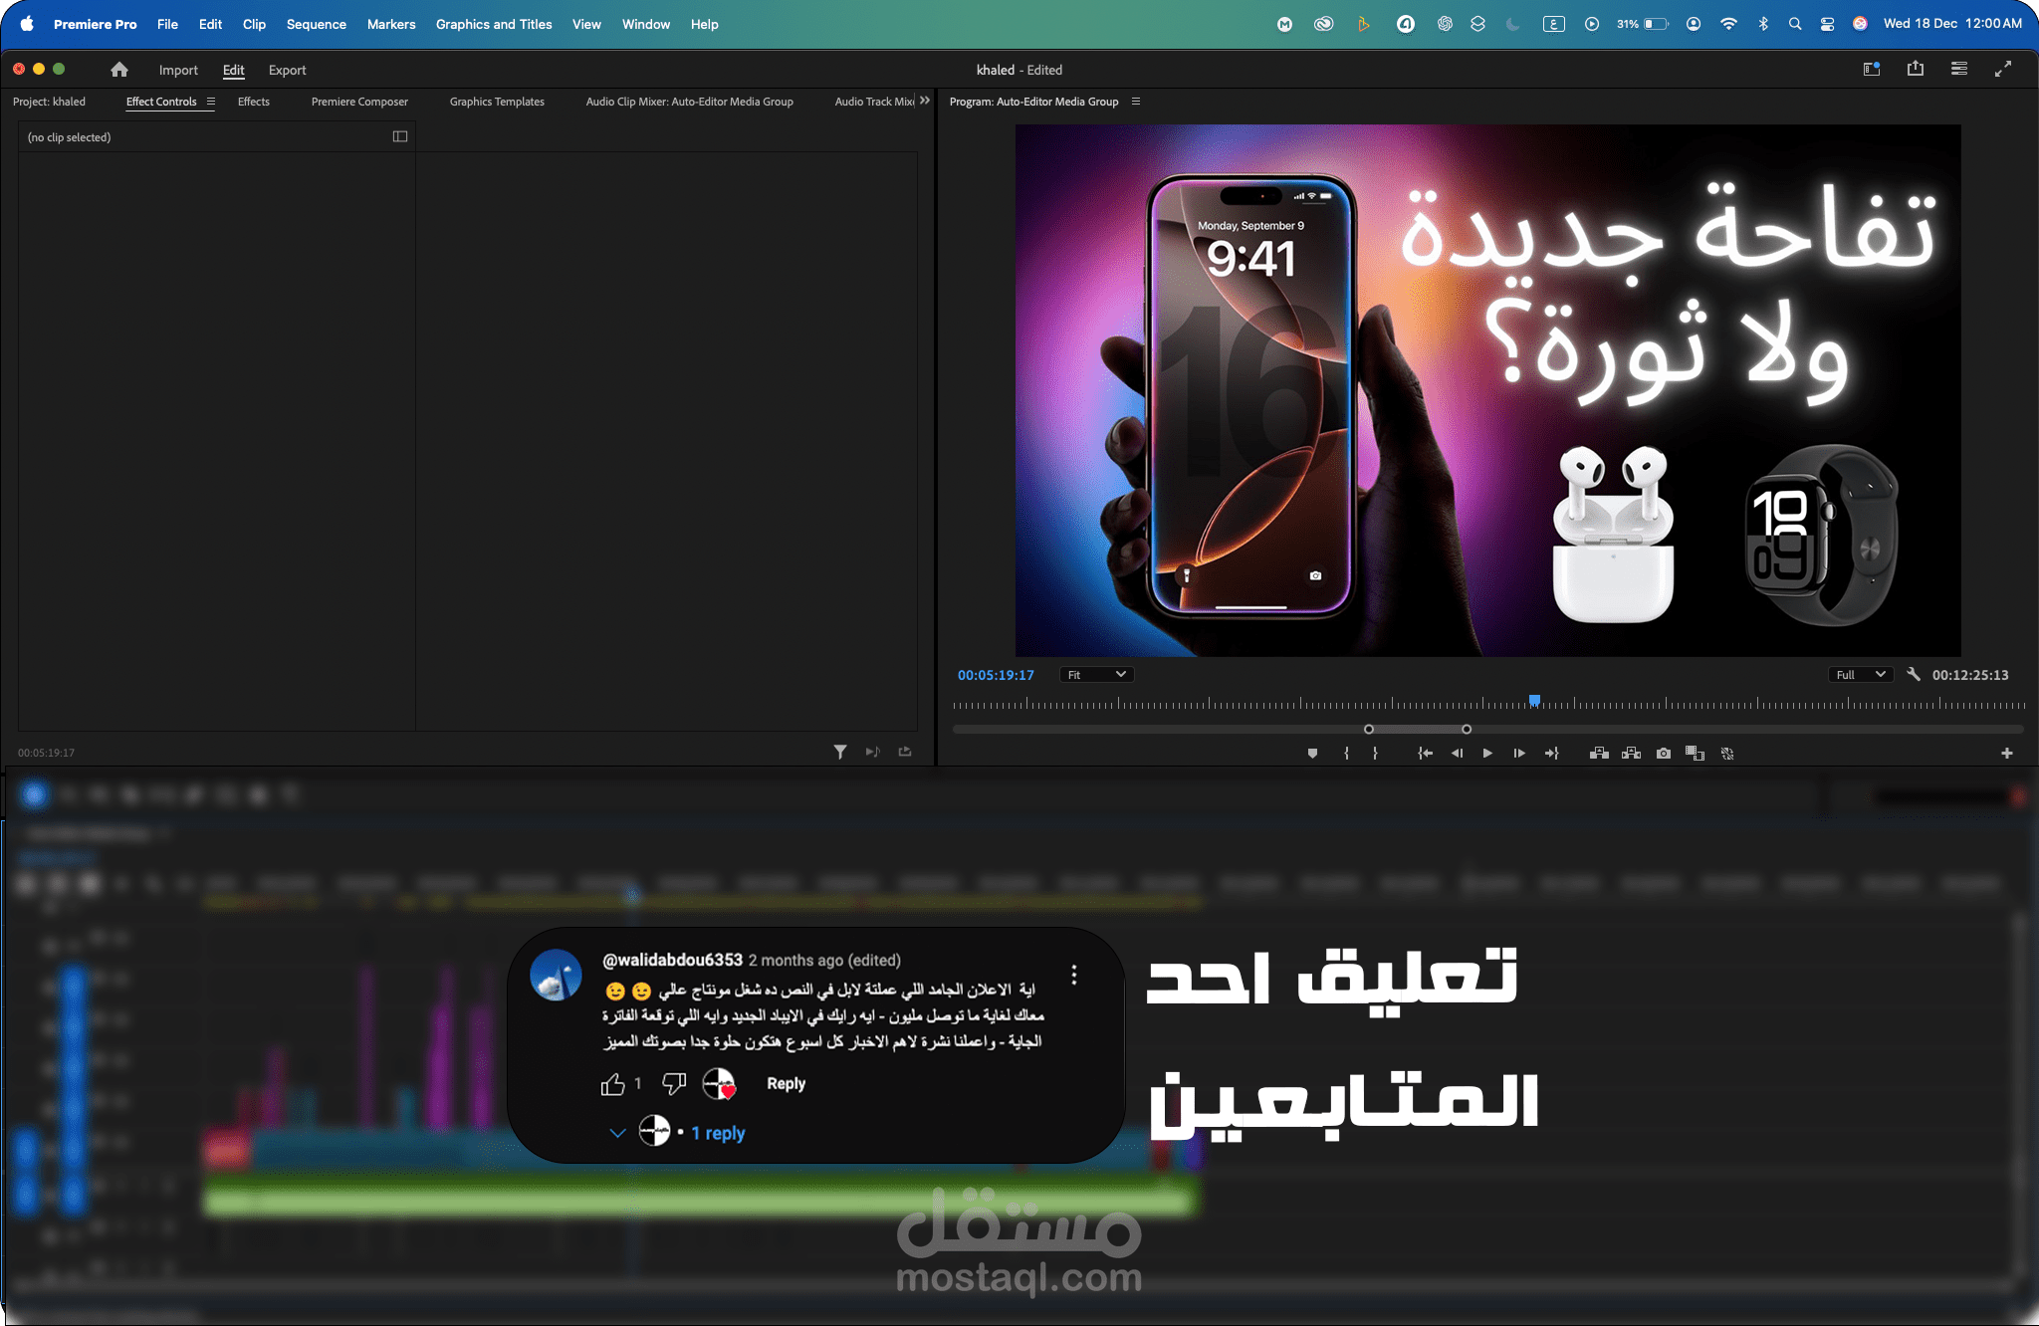Viewport: 2039px width, 1326px height.
Task: Open Wi-Fi status menu
Action: coord(1728,24)
